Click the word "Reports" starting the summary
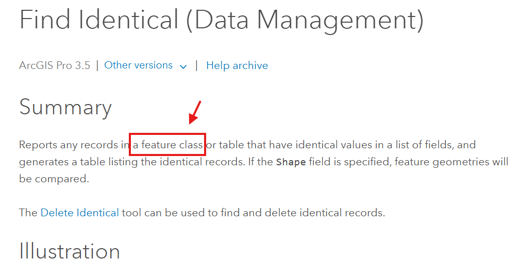520x276 pixels. [x=38, y=145]
